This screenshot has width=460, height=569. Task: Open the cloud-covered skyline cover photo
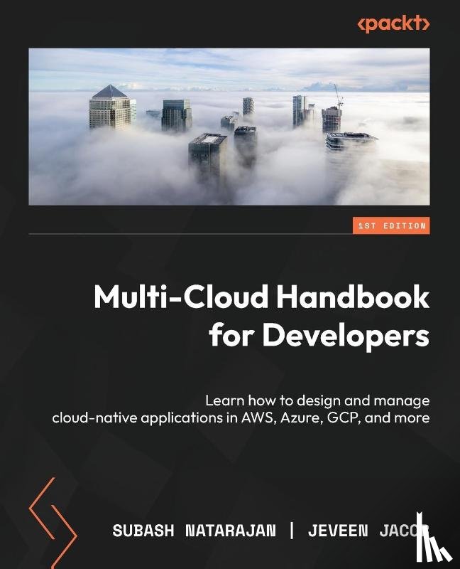point(229,127)
